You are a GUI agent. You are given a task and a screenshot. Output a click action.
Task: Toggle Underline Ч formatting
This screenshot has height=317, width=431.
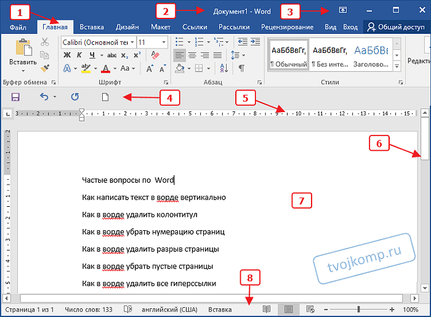(x=92, y=55)
